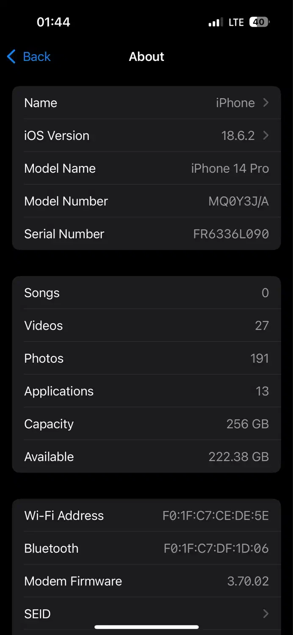This screenshot has width=293, height=635.
Task: Tap the Wi-Fi Address value
Action: tap(216, 516)
